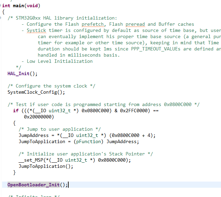221x197 pixels.
Task: Click the underlined word preread in comment
Action: (x=135, y=24)
